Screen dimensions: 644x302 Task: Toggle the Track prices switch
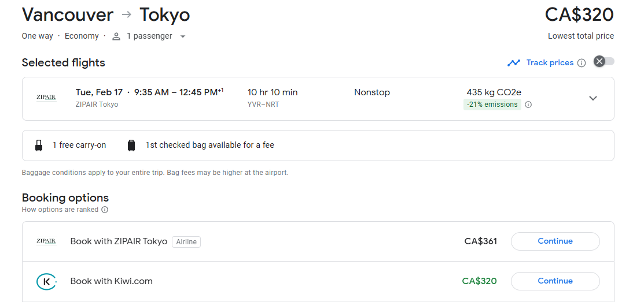pyautogui.click(x=603, y=61)
